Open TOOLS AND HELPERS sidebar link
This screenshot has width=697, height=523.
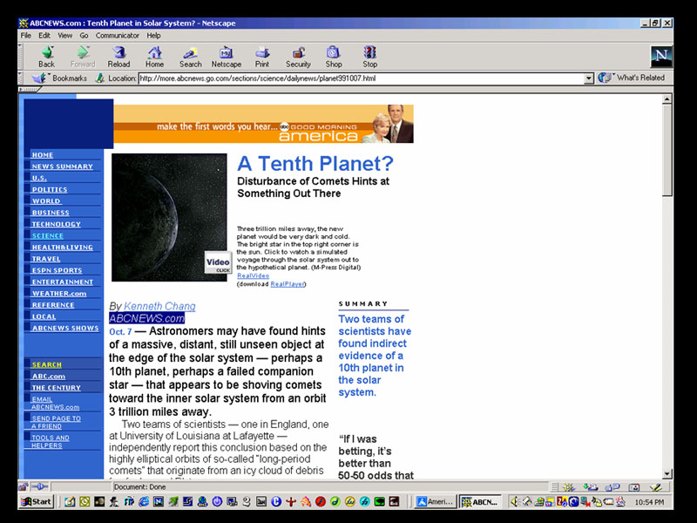(x=51, y=442)
